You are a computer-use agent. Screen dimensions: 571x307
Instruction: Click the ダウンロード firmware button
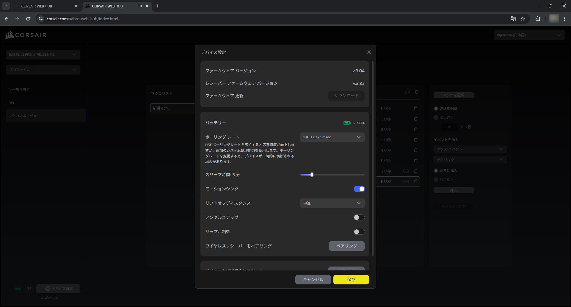click(346, 96)
